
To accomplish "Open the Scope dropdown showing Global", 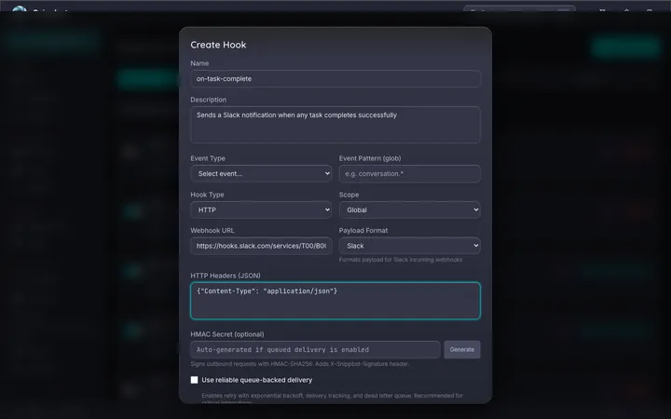I will pos(409,209).
